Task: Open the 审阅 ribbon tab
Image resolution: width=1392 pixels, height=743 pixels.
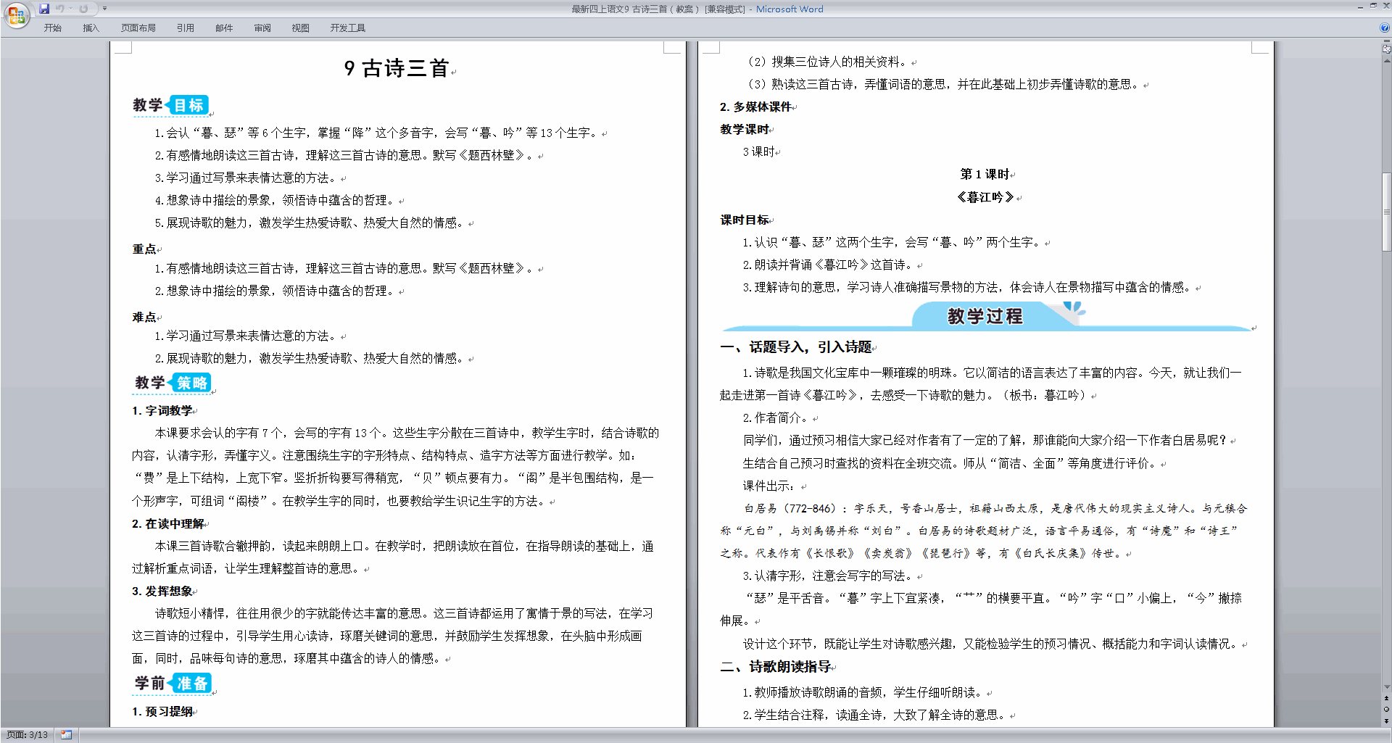Action: 262,28
